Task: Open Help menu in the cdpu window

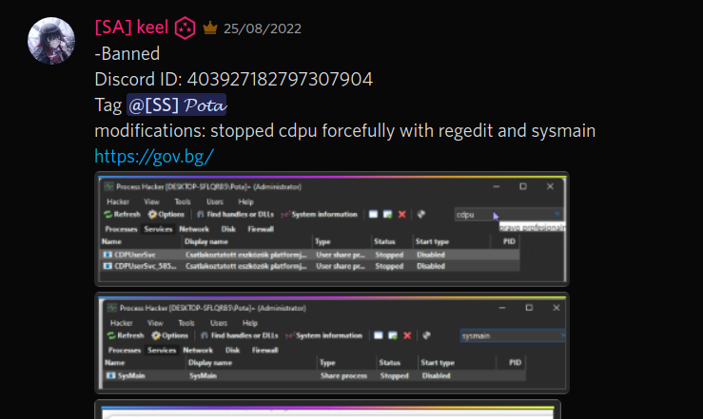Action: point(245,201)
